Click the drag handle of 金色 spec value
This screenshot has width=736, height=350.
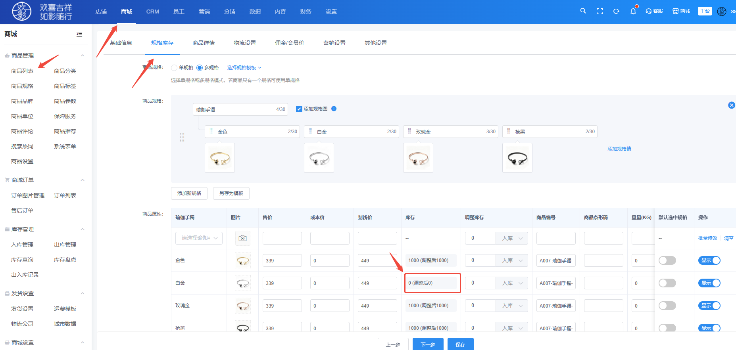click(211, 131)
